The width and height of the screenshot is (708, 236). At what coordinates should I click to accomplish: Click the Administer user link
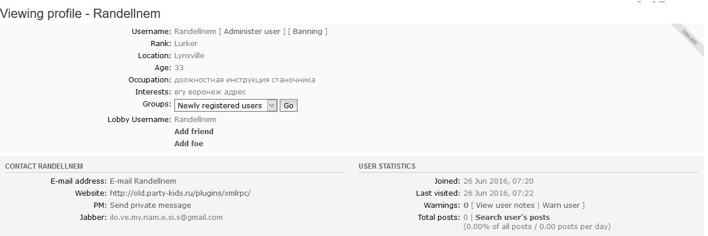click(x=252, y=32)
